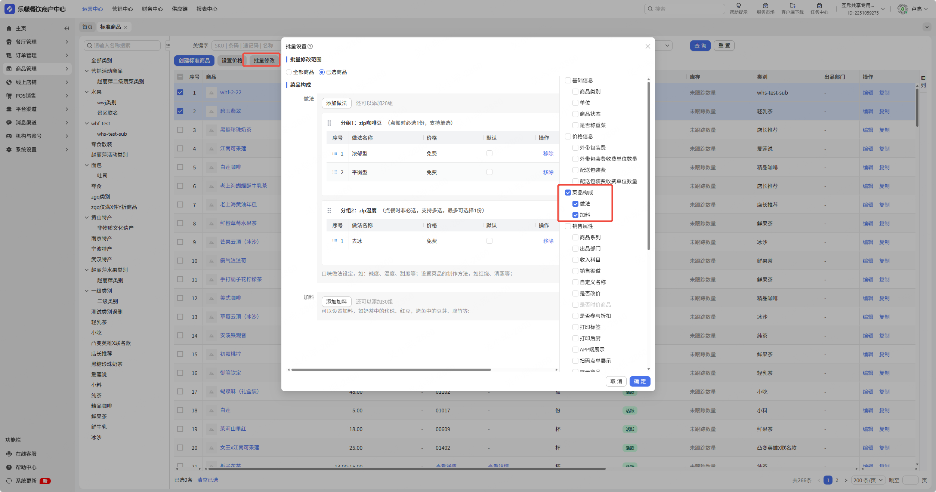Image resolution: width=936 pixels, height=492 pixels.
Task: Collapse the 营销活动商品 category tree node
Action: tap(87, 71)
